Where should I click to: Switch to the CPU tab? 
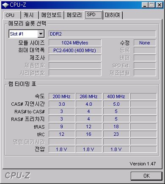pos(12,15)
